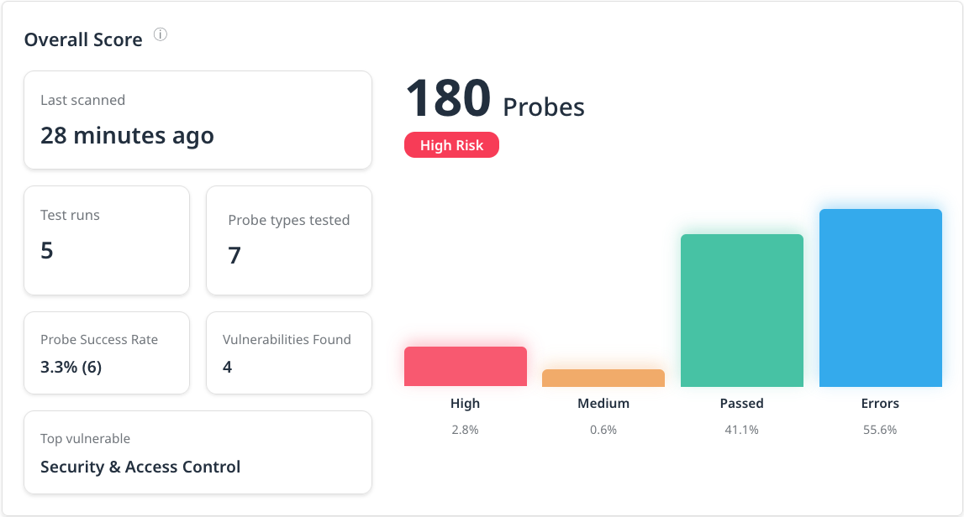Select the red High bar

pos(465,367)
